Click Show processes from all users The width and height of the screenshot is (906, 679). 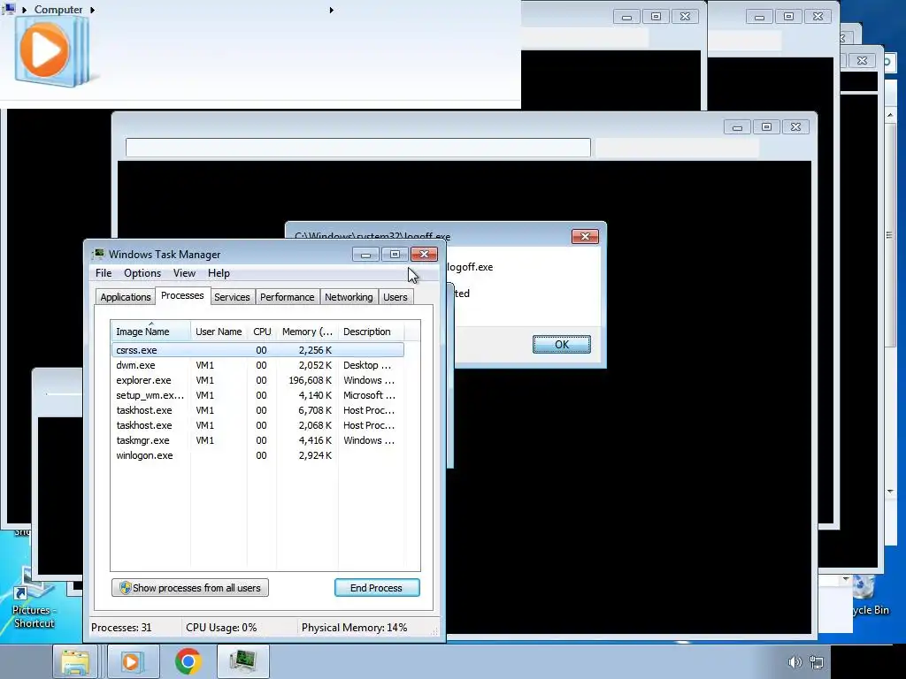point(190,588)
